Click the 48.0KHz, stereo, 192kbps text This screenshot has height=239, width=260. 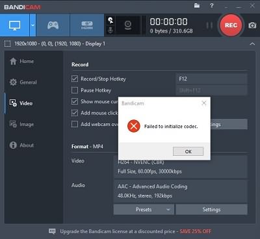coord(145,196)
